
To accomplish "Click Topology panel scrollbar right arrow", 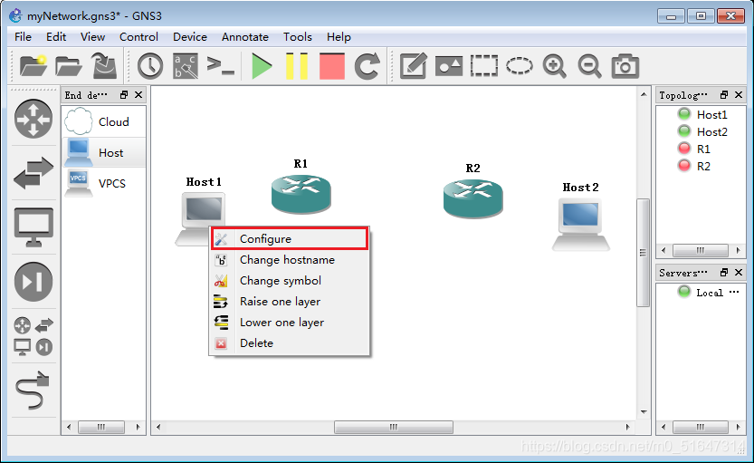I will coord(738,250).
